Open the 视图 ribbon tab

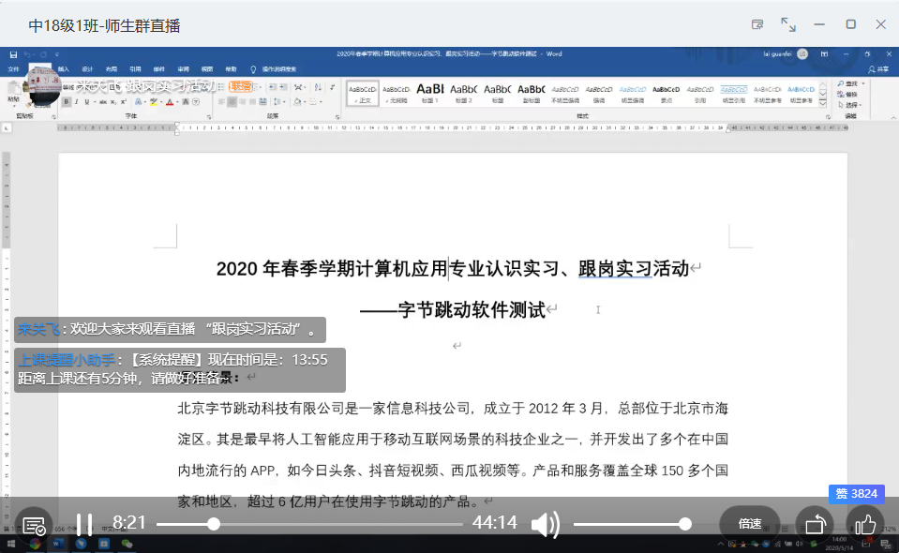[x=207, y=69]
